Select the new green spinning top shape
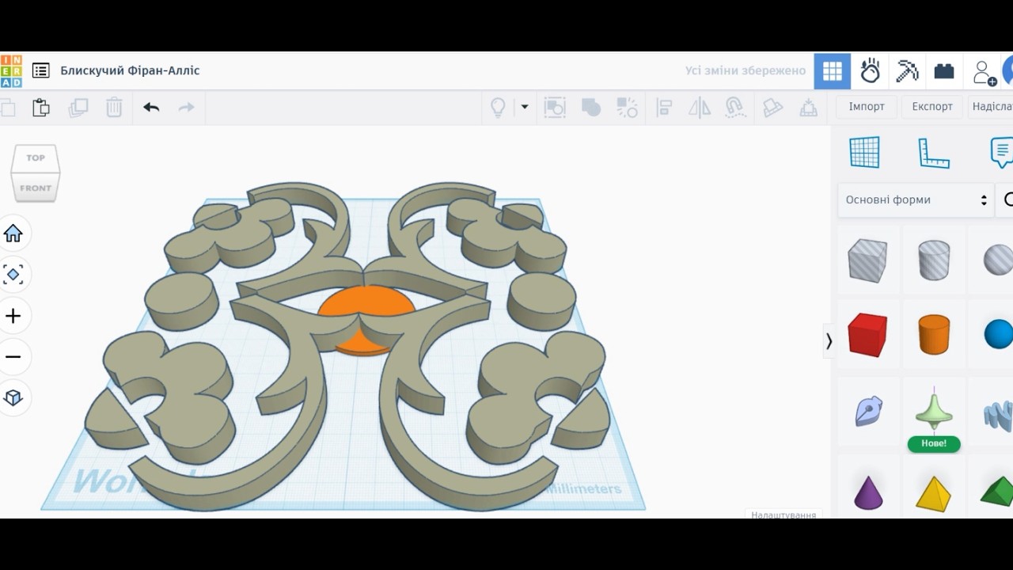This screenshot has width=1013, height=570. (x=934, y=412)
